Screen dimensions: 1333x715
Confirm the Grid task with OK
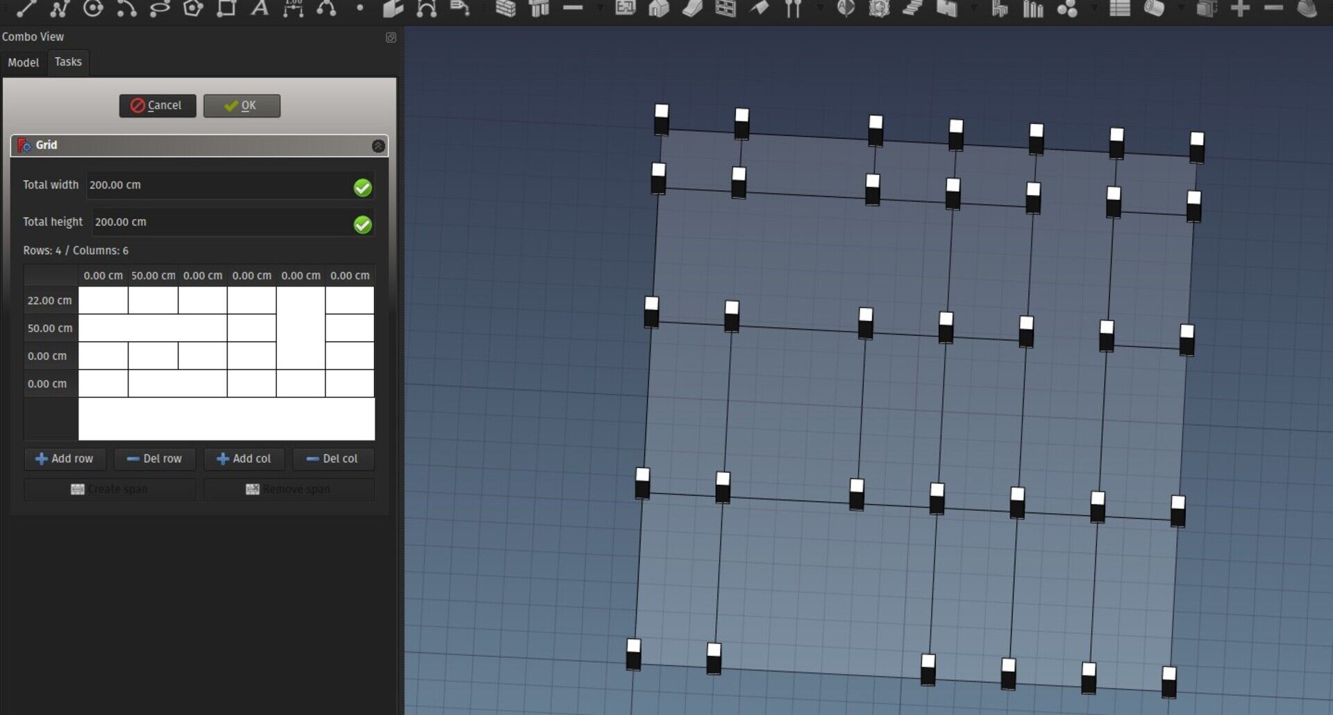pyautogui.click(x=242, y=105)
